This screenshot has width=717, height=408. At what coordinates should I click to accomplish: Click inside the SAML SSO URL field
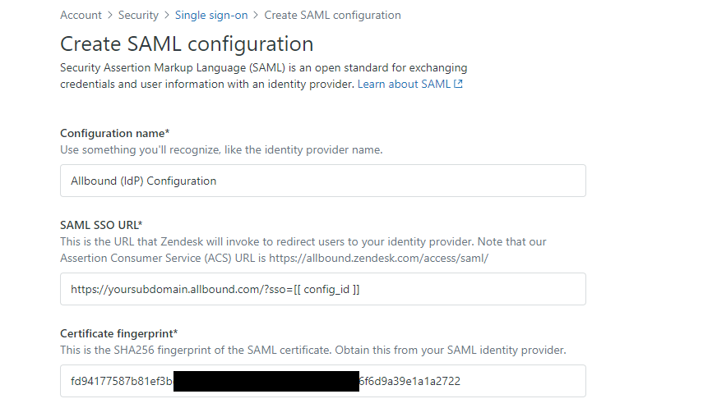pos(323,289)
